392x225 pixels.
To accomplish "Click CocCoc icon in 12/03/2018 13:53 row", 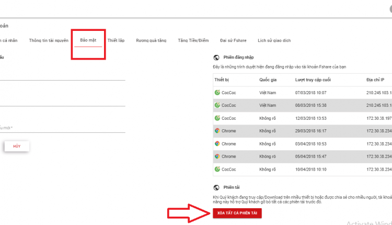I will (x=217, y=118).
